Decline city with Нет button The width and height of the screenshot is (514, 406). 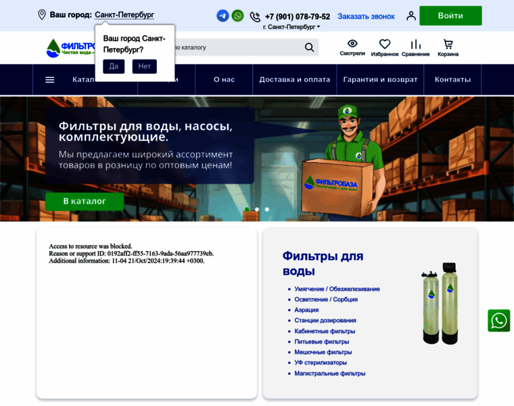pyautogui.click(x=144, y=66)
